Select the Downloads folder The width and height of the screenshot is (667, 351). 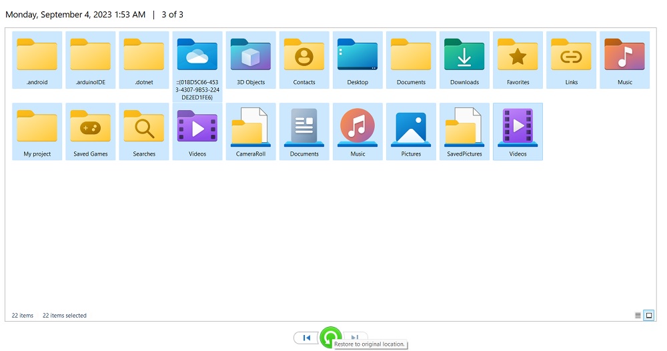[x=464, y=60]
